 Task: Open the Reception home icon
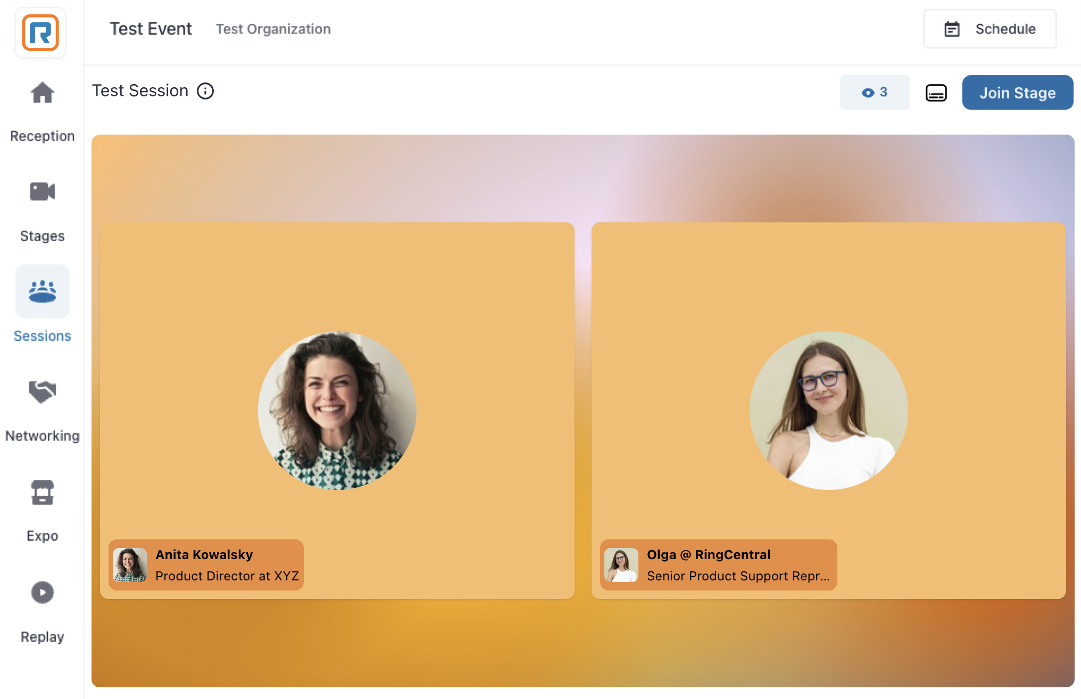click(42, 93)
